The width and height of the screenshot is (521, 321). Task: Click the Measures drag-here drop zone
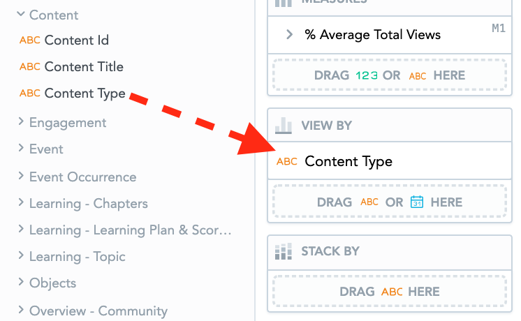point(390,75)
